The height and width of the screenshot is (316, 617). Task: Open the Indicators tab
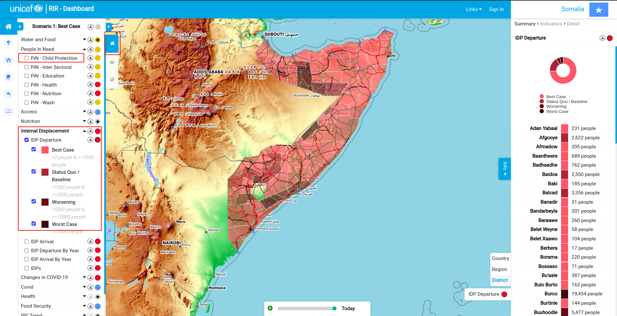tap(551, 24)
